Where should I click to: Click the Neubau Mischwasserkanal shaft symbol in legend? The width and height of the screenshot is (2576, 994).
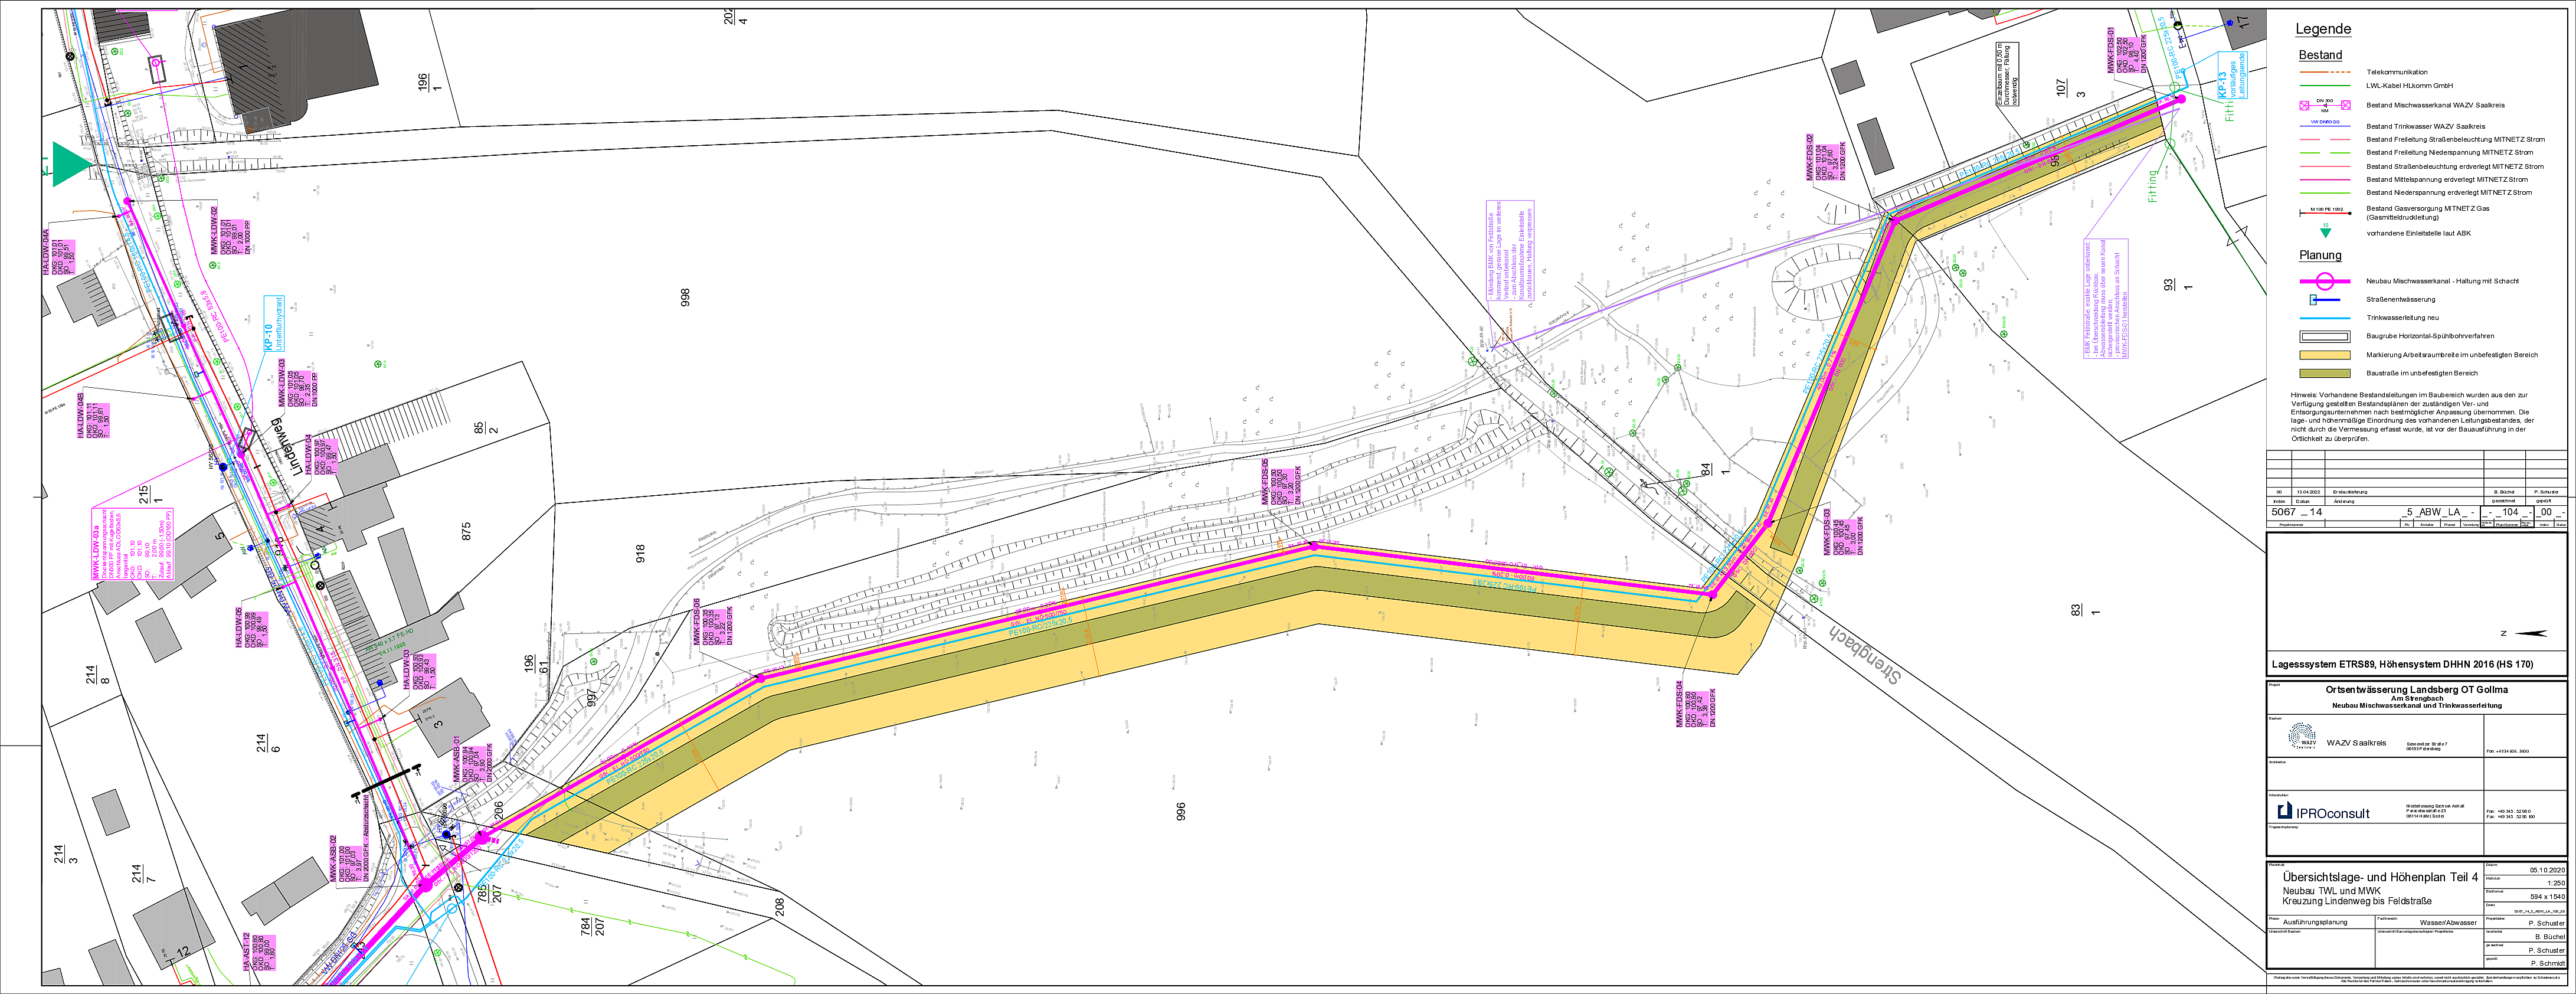pos(2325,281)
